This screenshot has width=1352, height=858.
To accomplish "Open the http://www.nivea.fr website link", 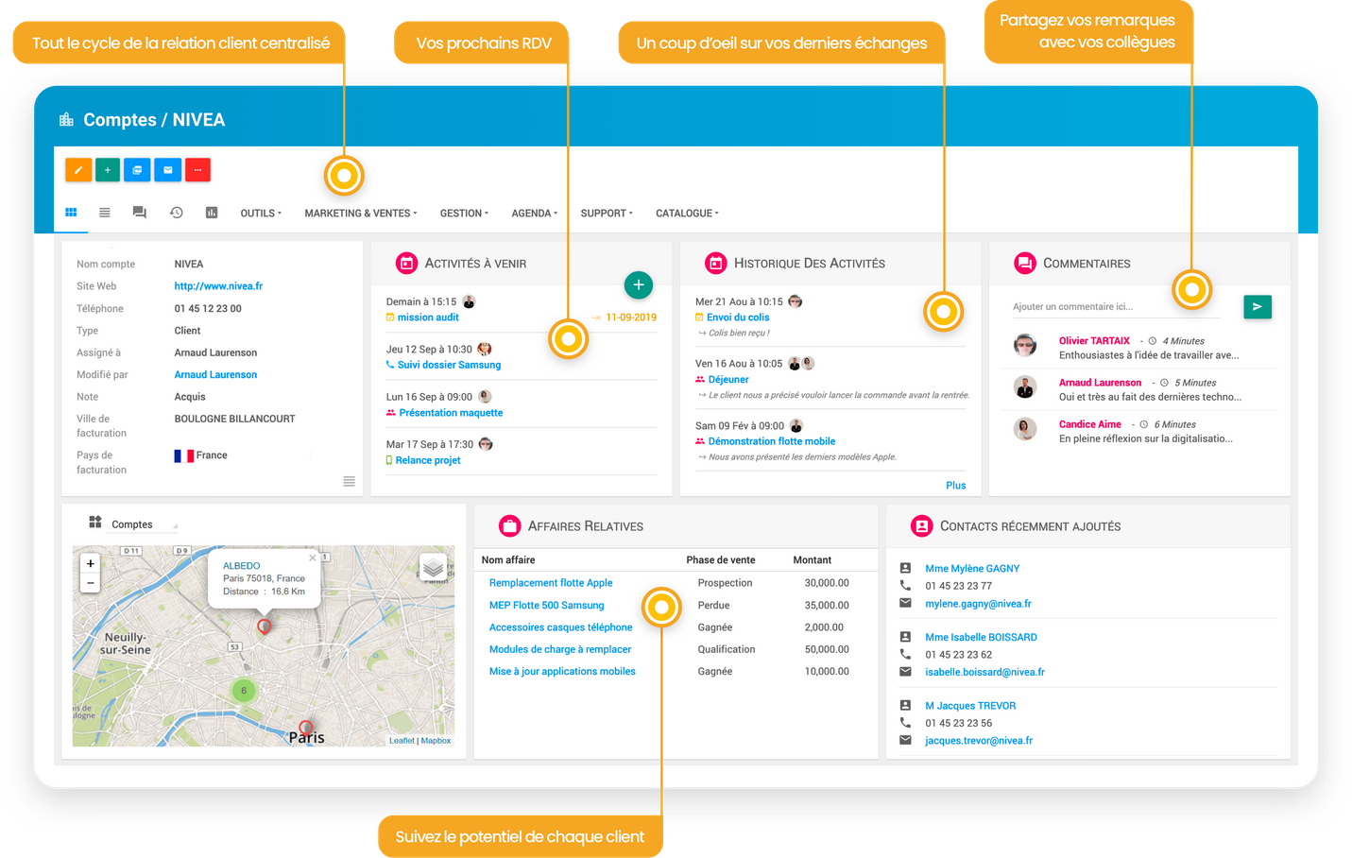I will pyautogui.click(x=218, y=286).
